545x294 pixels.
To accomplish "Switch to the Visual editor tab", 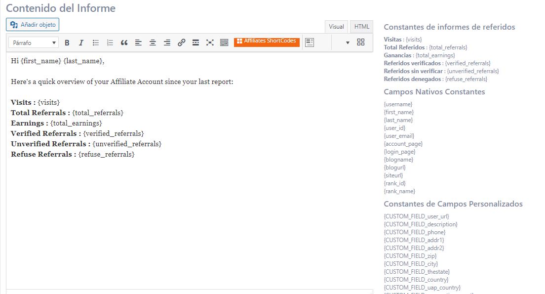I will [x=336, y=27].
